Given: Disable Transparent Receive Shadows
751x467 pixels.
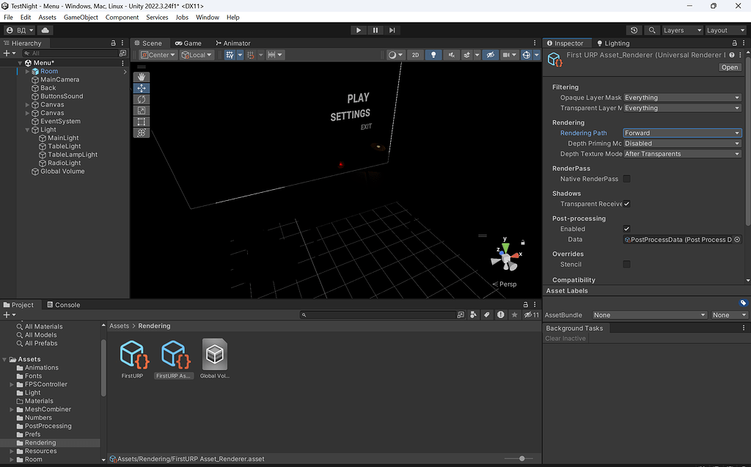Looking at the screenshot, I should click(626, 204).
